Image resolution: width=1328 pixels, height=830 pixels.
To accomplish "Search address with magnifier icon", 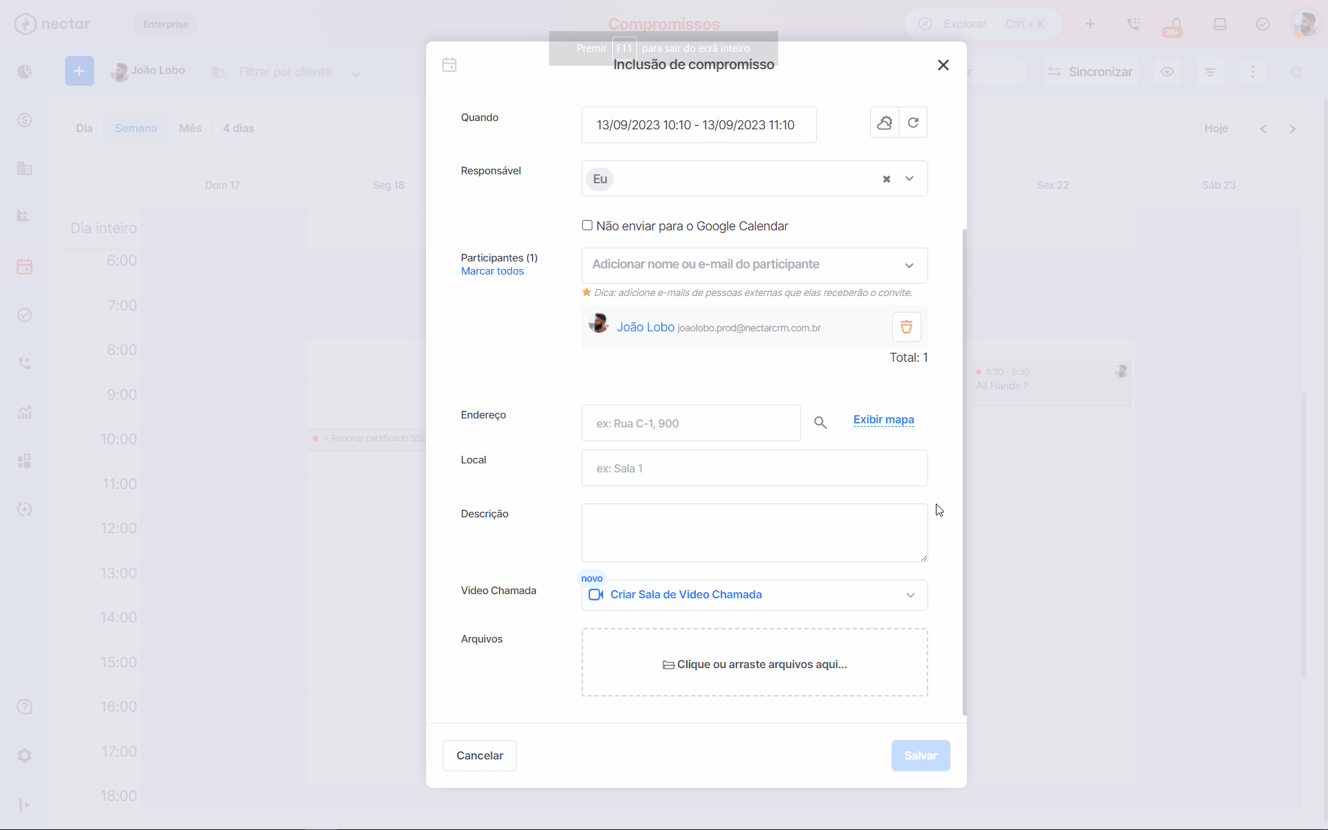I will 820,423.
